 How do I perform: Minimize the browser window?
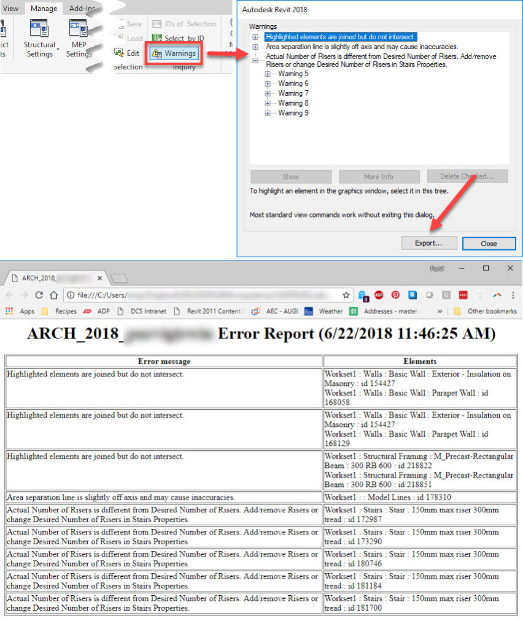pos(462,268)
